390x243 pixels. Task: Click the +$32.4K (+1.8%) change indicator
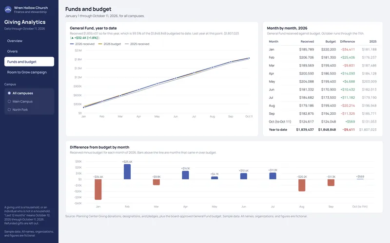[x=85, y=38]
